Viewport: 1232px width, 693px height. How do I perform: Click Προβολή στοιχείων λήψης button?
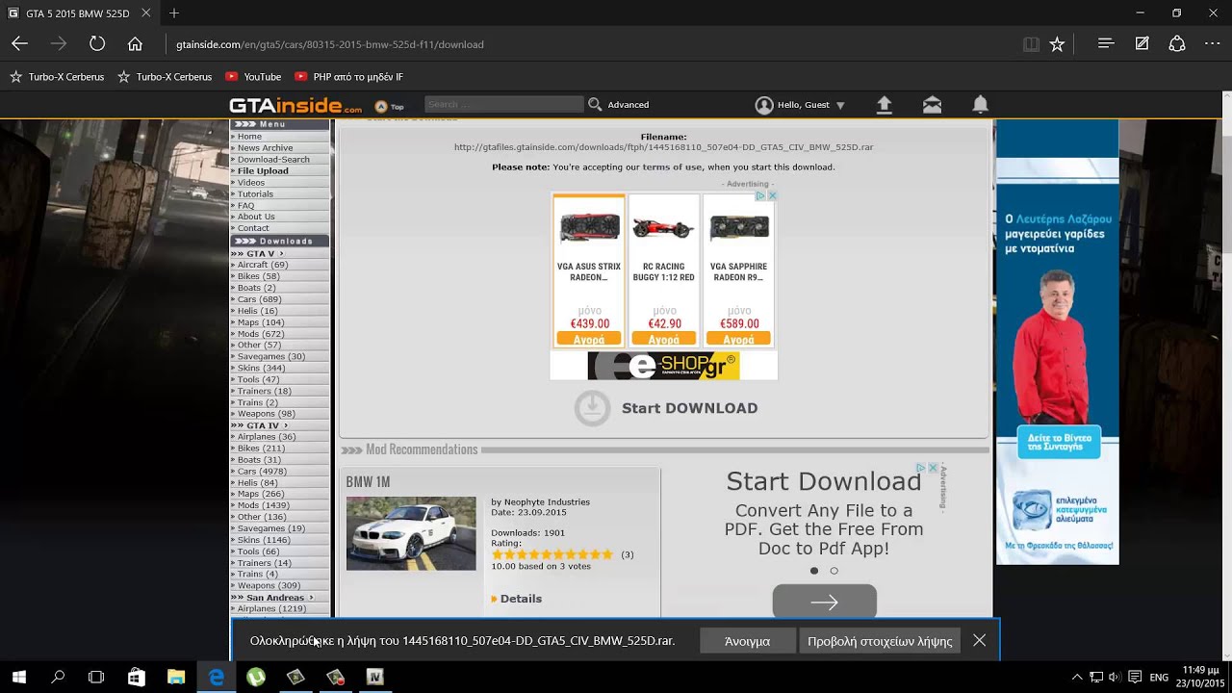tap(880, 640)
